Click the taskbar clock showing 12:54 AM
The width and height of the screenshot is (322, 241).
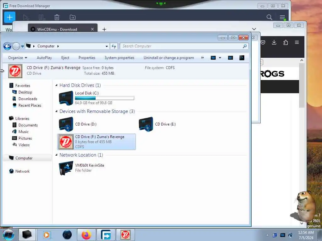(306, 235)
